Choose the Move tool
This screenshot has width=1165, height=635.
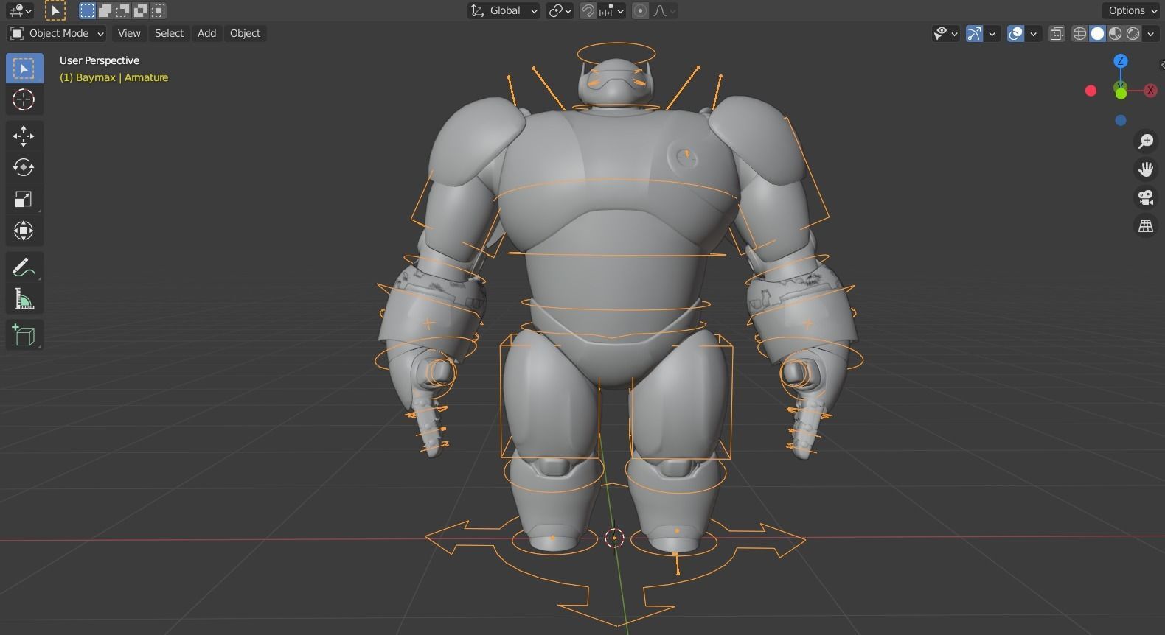24,136
